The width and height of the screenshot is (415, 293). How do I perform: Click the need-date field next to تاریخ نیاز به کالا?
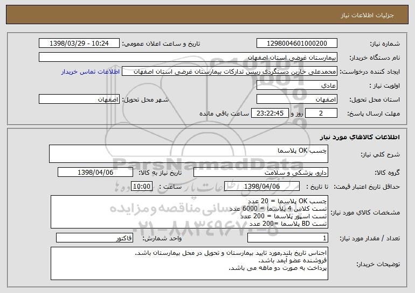pos(95,173)
